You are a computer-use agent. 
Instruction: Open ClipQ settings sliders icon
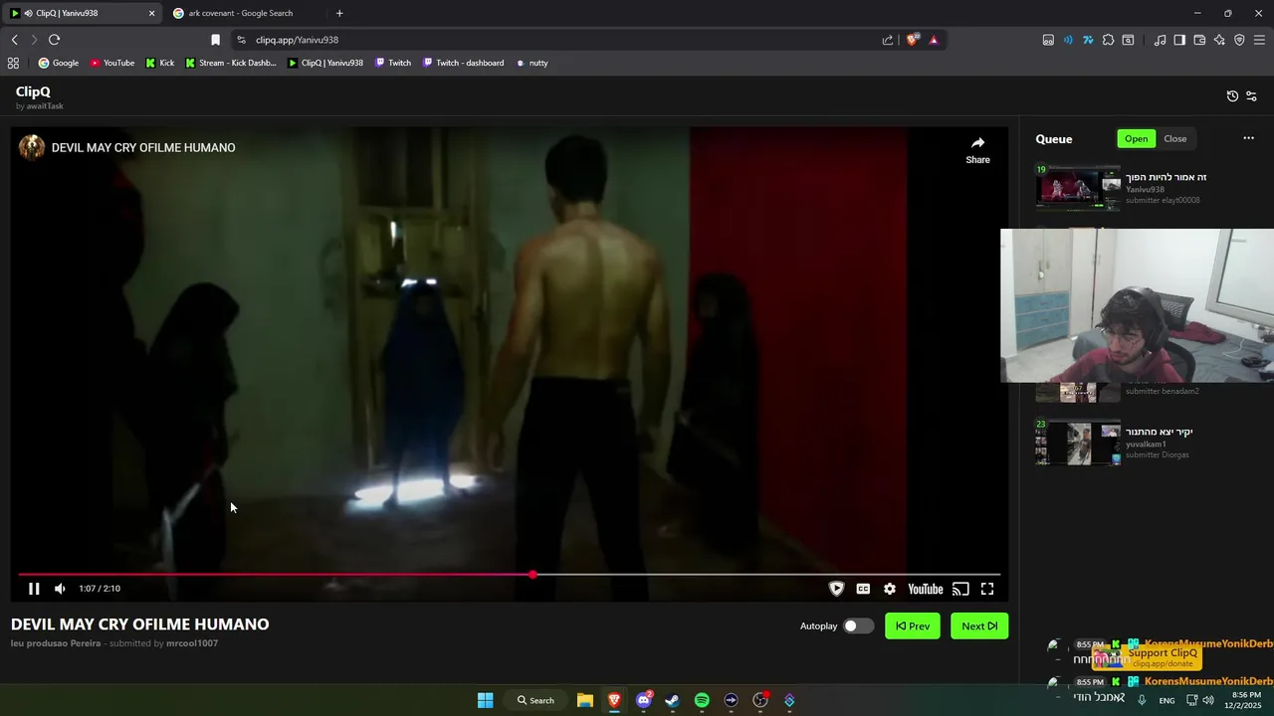(1251, 96)
